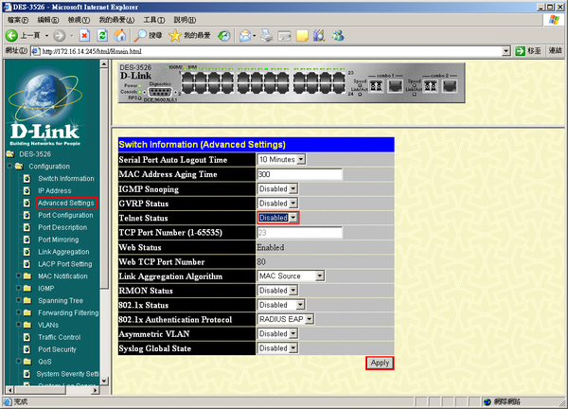Open the Syslog Global State dropdown
568x409 pixels.
click(293, 348)
